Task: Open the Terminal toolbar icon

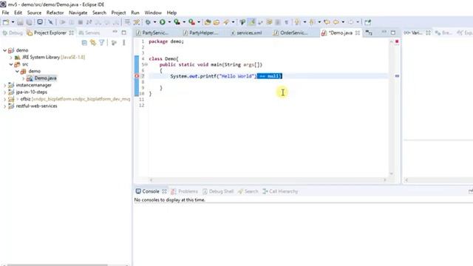Action: click(40, 22)
